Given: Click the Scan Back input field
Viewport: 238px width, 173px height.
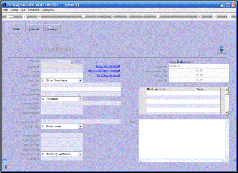Looking at the screenshot, I should point(62,159).
